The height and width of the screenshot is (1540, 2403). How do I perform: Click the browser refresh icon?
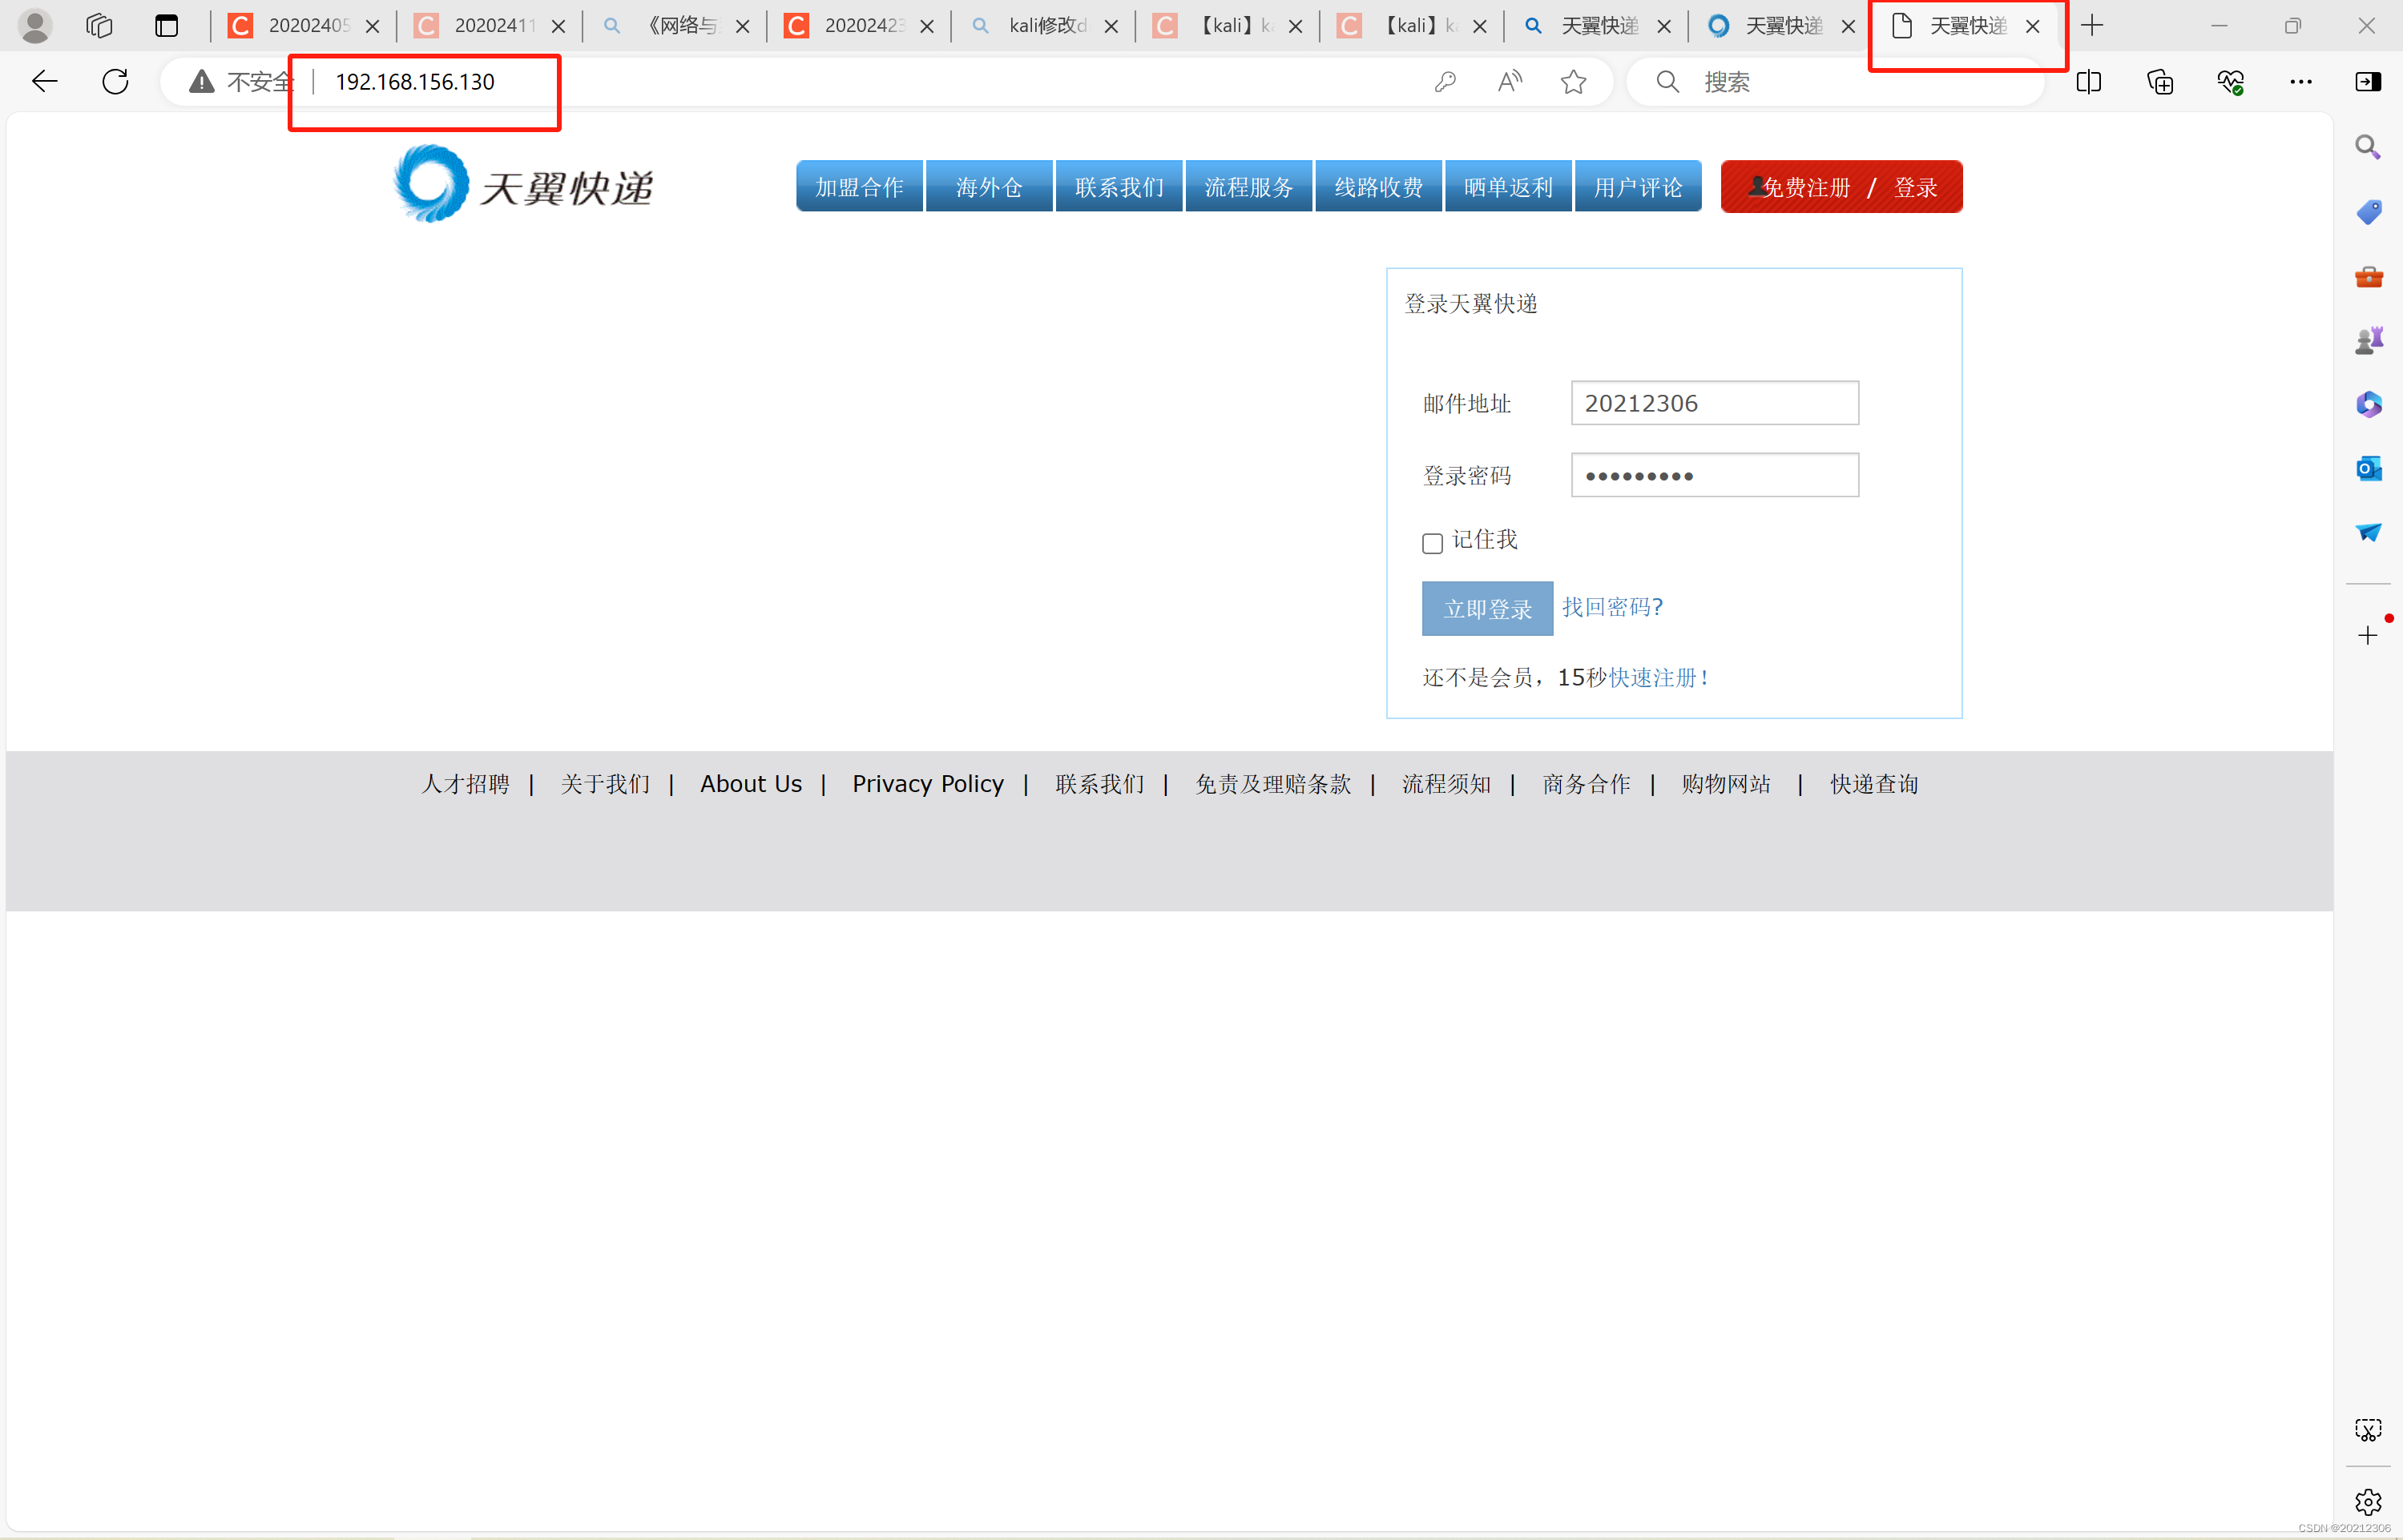(x=115, y=81)
